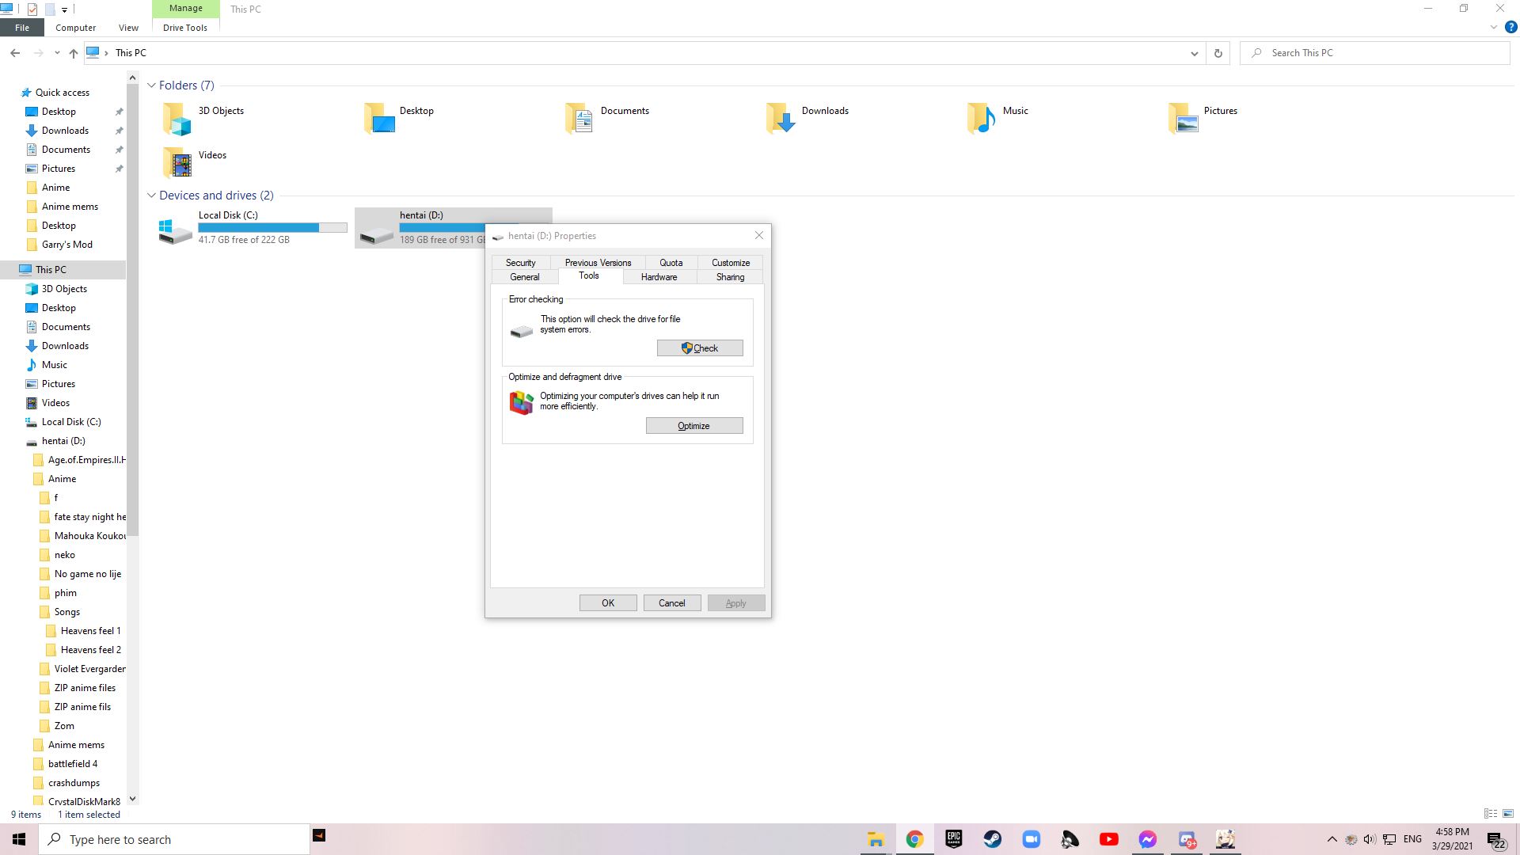Switch to the Hardware tab in Properties
Image resolution: width=1520 pixels, height=855 pixels.
(658, 277)
